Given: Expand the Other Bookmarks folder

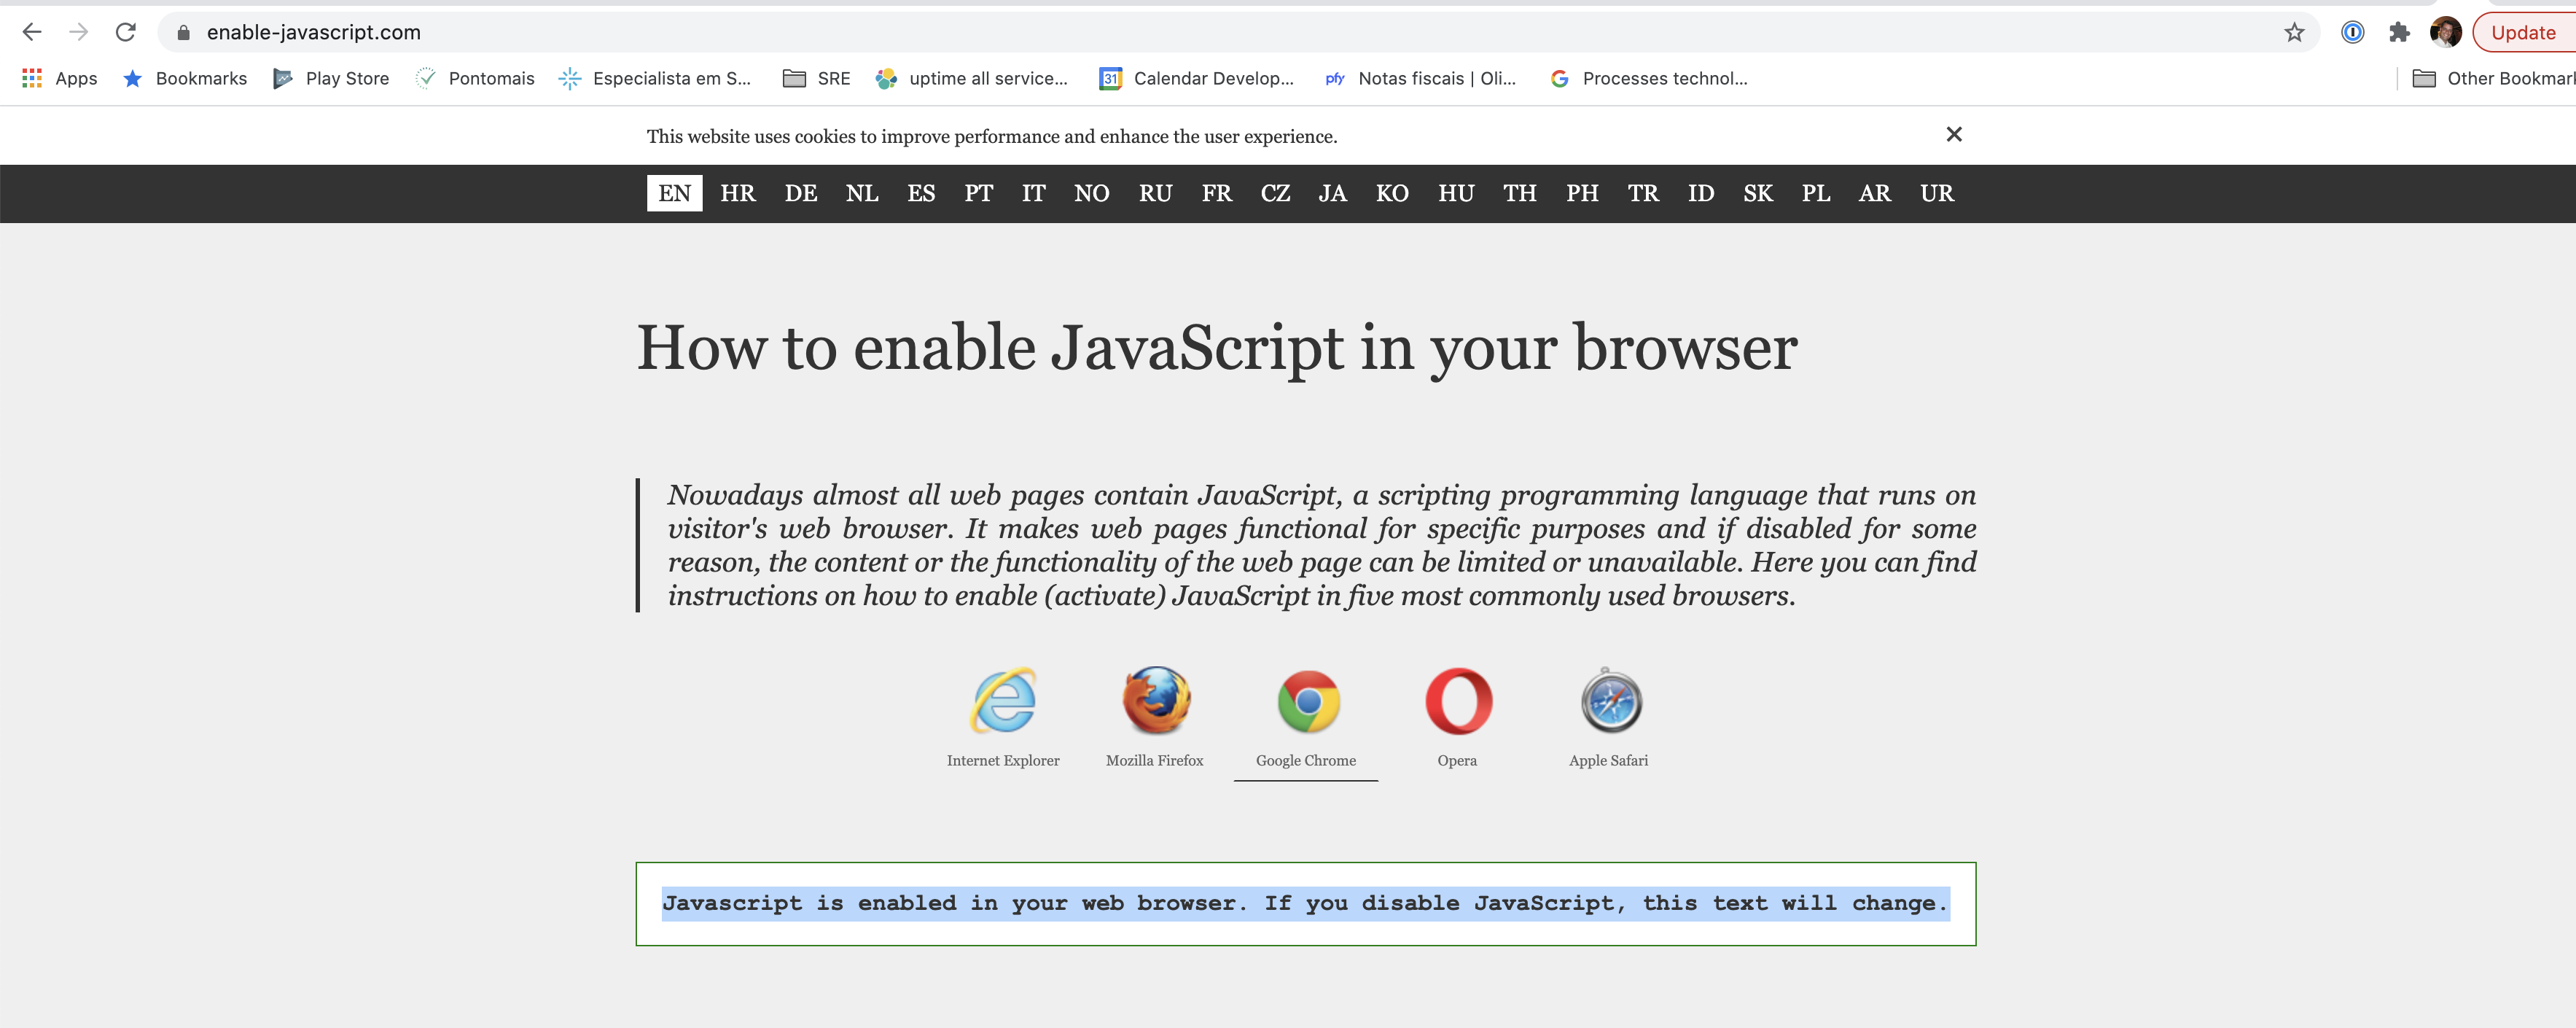Looking at the screenshot, I should pyautogui.click(x=2494, y=78).
